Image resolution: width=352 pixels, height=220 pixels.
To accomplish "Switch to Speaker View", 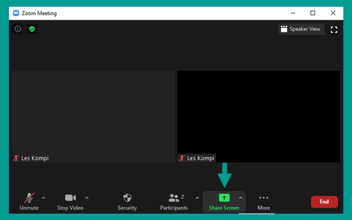I will tap(301, 29).
